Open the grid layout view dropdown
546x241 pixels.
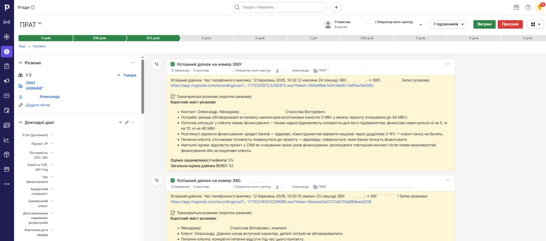535,24
